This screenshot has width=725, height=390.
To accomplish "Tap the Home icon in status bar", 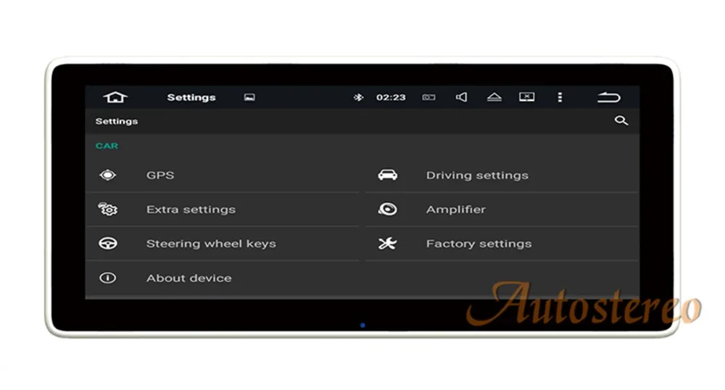I will tap(115, 97).
